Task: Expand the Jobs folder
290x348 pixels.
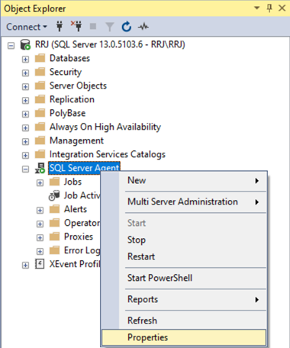Action: pos(40,183)
